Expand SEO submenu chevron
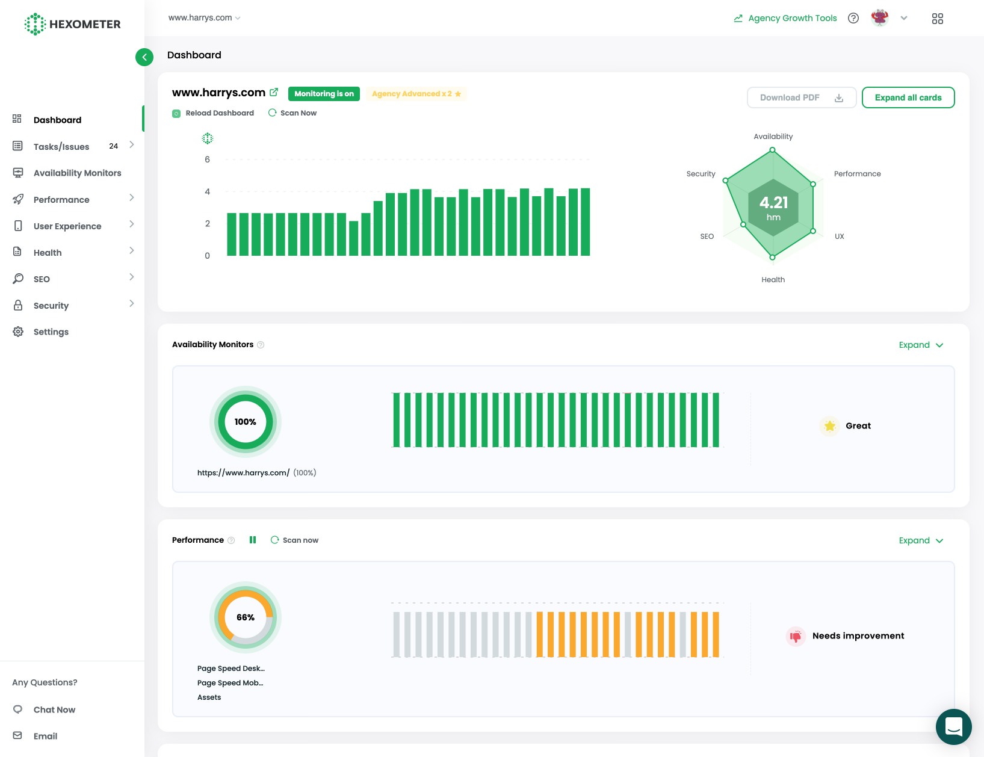The image size is (984, 757). point(132,277)
